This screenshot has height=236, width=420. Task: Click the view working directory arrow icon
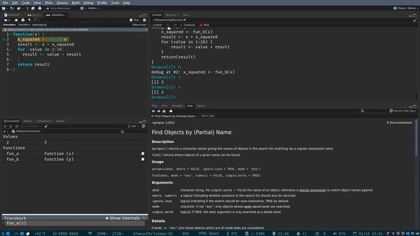coord(184,20)
